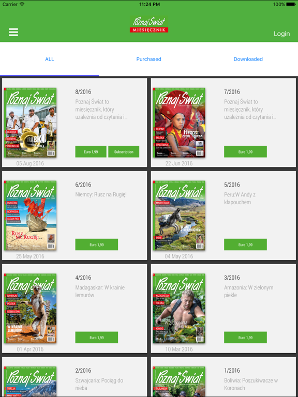Buy issue 7/2016 for Euro 1,99
The width and height of the screenshot is (298, 397).
245,151
